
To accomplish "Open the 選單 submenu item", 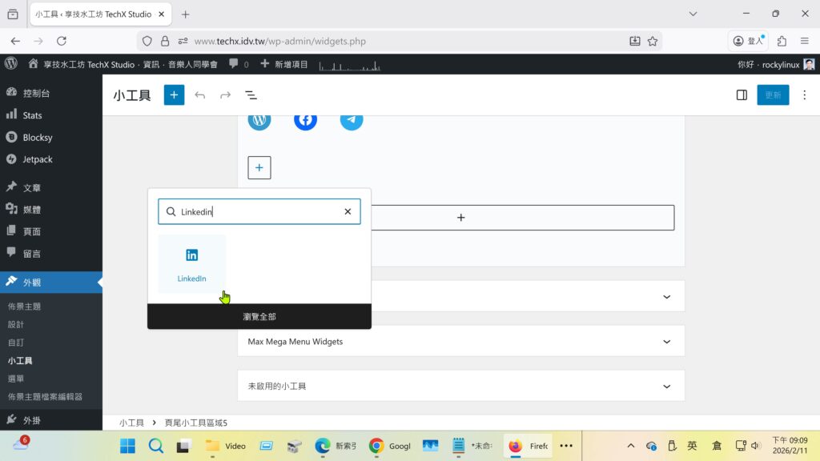I will pyautogui.click(x=16, y=379).
